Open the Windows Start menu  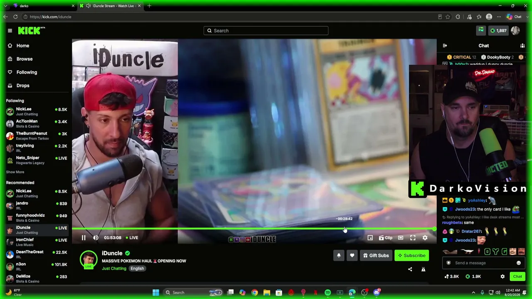[156, 292]
